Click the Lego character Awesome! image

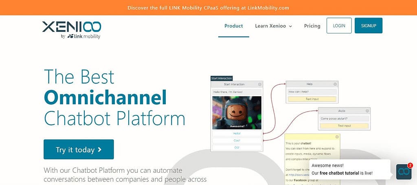[x=237, y=113]
